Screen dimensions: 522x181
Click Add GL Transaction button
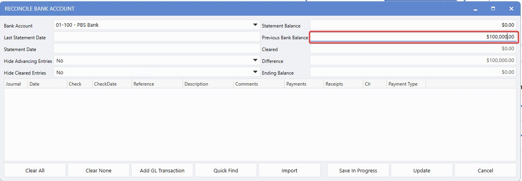tap(162, 170)
